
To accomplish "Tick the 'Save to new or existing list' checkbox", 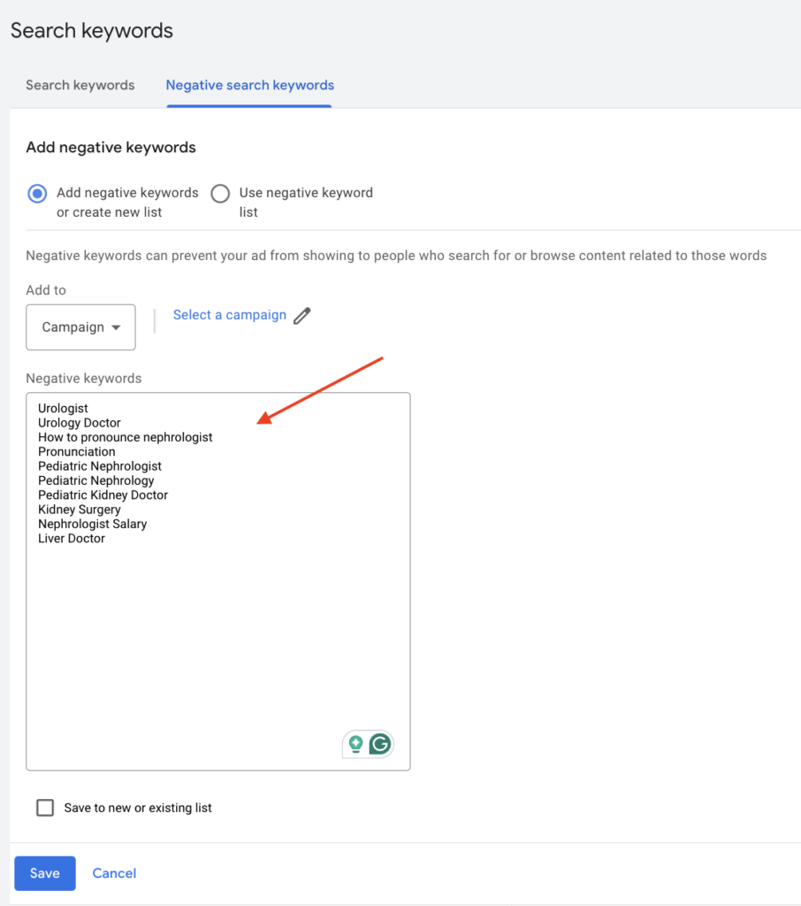I will tap(45, 808).
